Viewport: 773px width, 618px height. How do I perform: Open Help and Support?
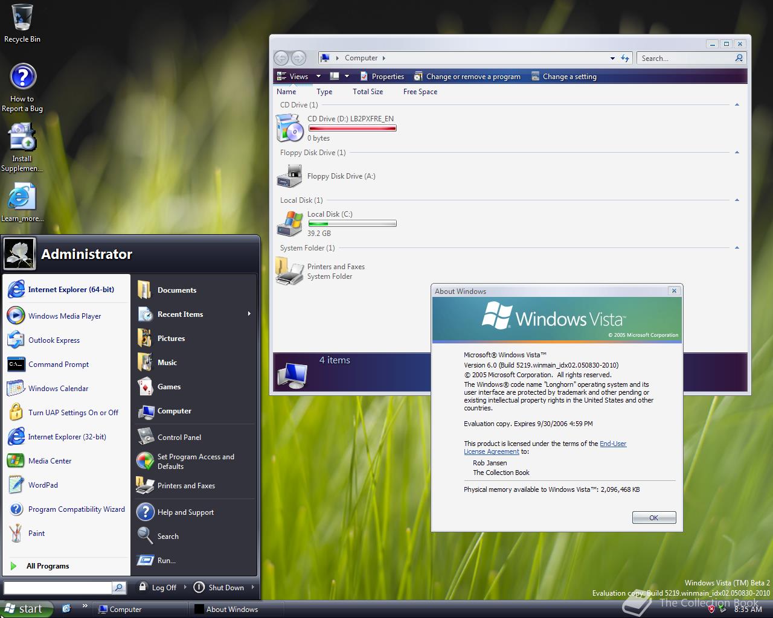tap(194, 512)
